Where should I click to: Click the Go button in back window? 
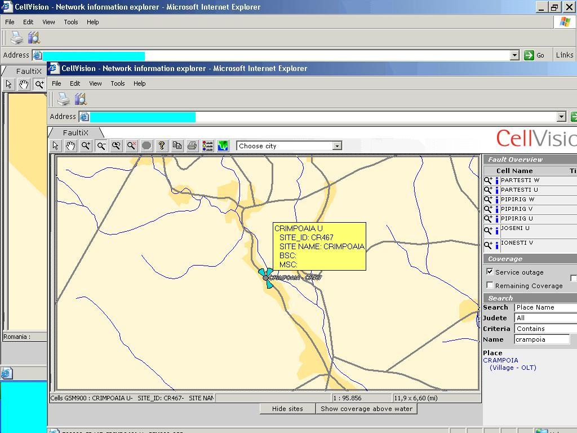click(x=534, y=55)
